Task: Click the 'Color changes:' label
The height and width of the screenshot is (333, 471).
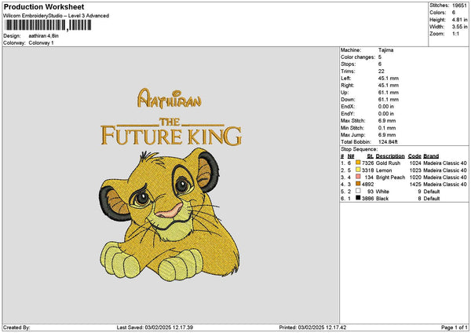Action: point(358,57)
